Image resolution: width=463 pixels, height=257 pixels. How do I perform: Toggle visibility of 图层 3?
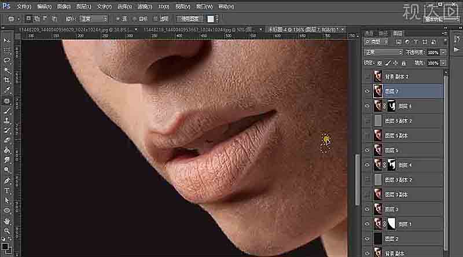click(368, 209)
